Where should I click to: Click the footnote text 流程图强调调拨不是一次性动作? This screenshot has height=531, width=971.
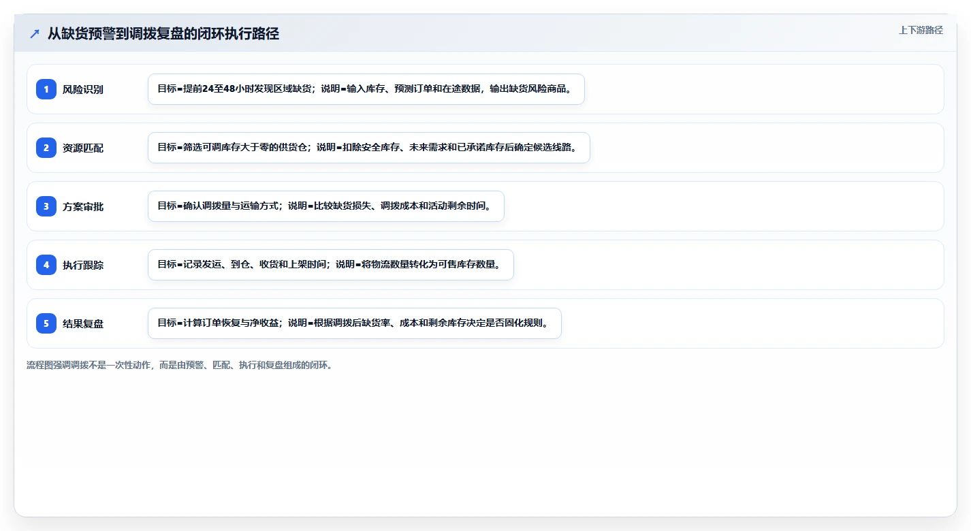(x=180, y=365)
